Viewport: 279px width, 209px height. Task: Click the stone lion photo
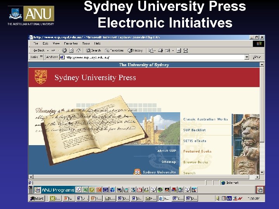tap(246, 144)
